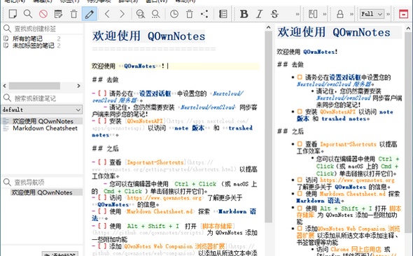
Task: Click the new note icon
Action: click(13, 14)
